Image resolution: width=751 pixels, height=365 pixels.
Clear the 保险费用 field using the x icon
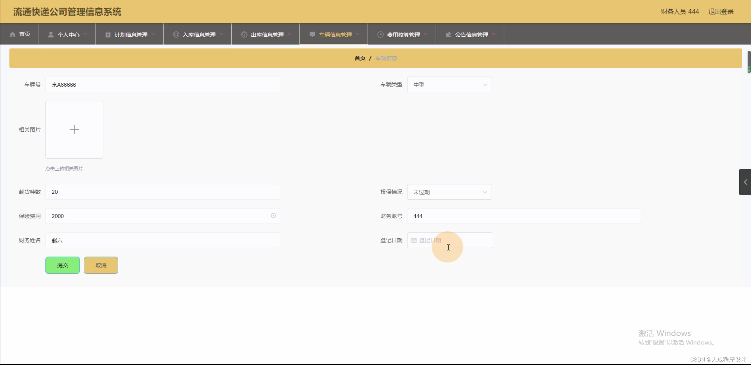(x=273, y=216)
